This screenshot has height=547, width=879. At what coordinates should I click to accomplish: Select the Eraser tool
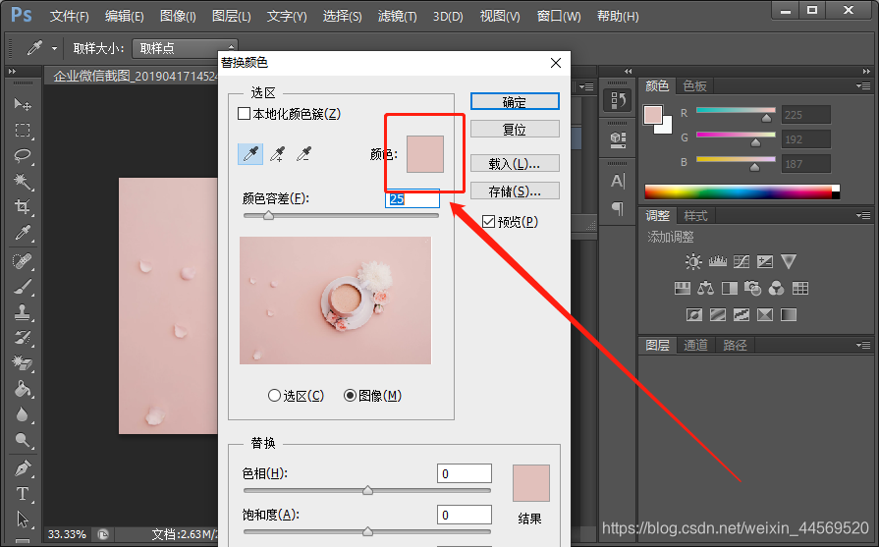coord(23,363)
